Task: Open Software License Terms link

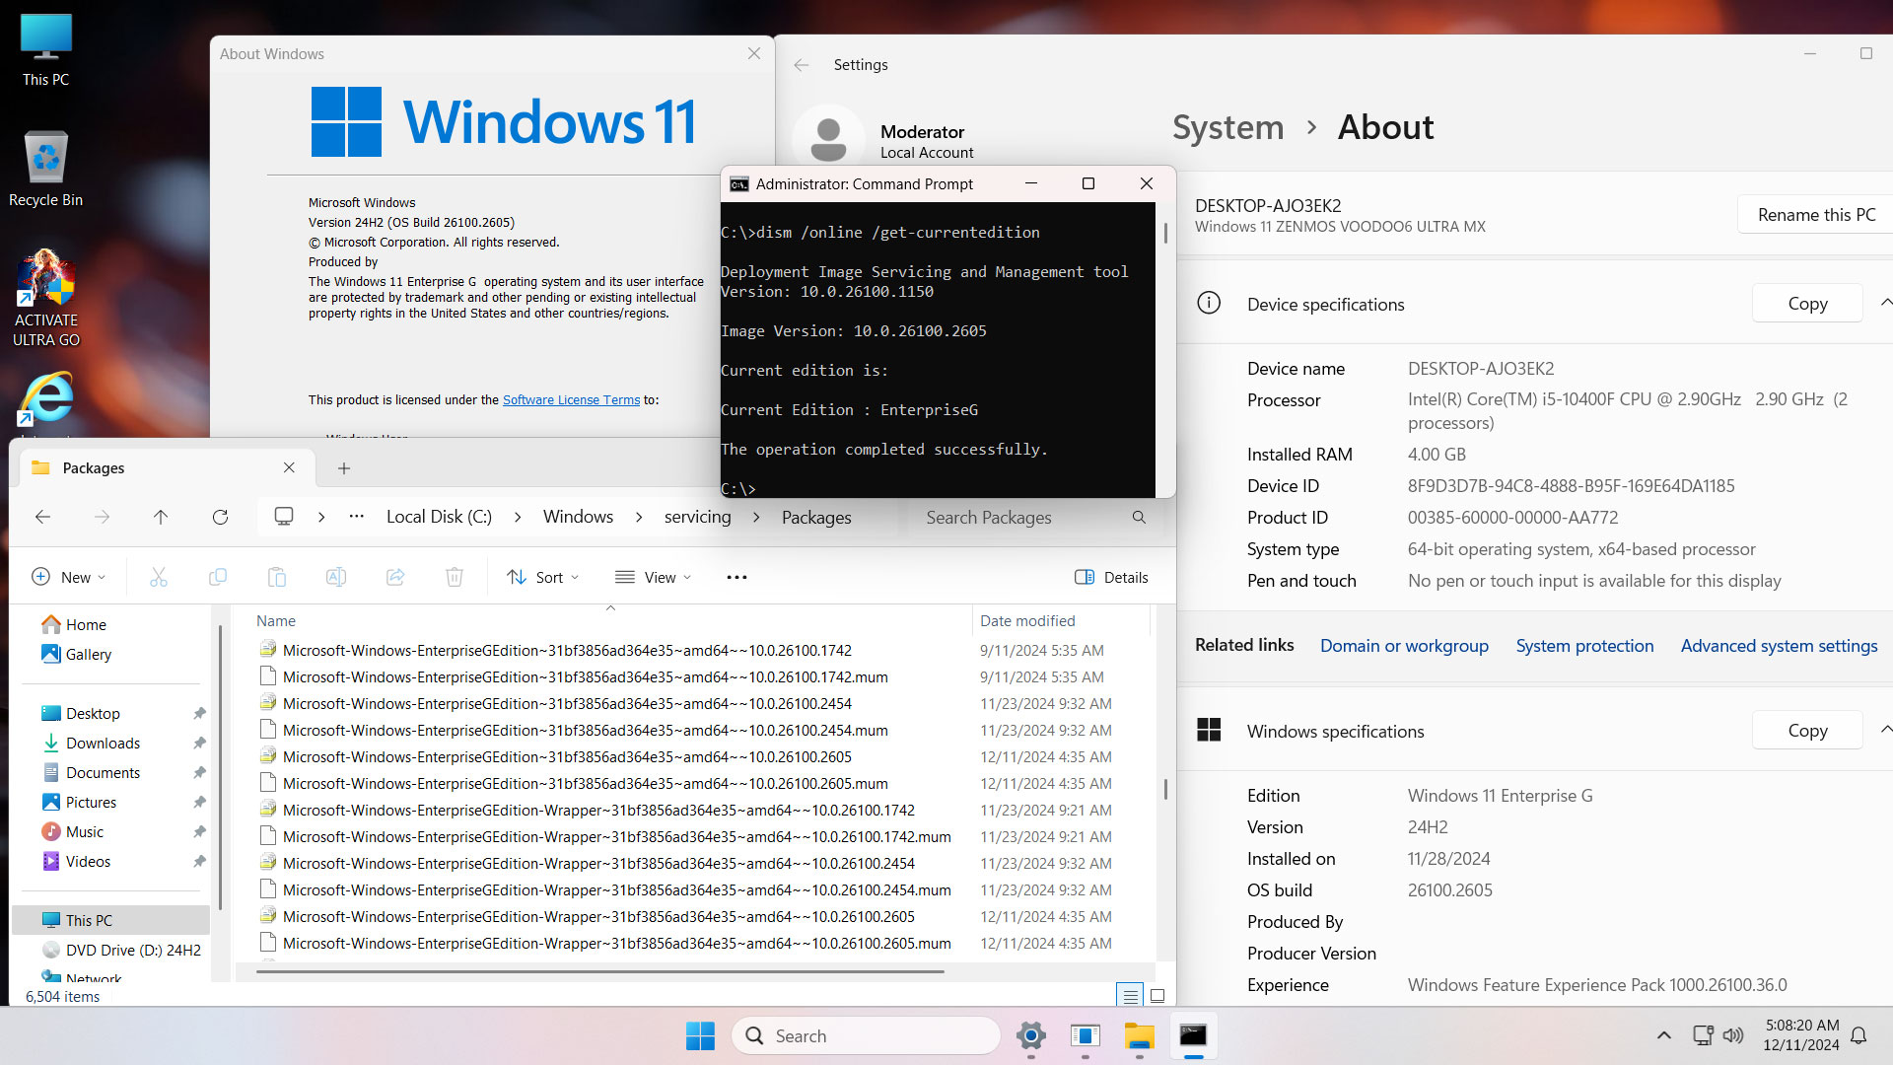Action: tap(571, 399)
